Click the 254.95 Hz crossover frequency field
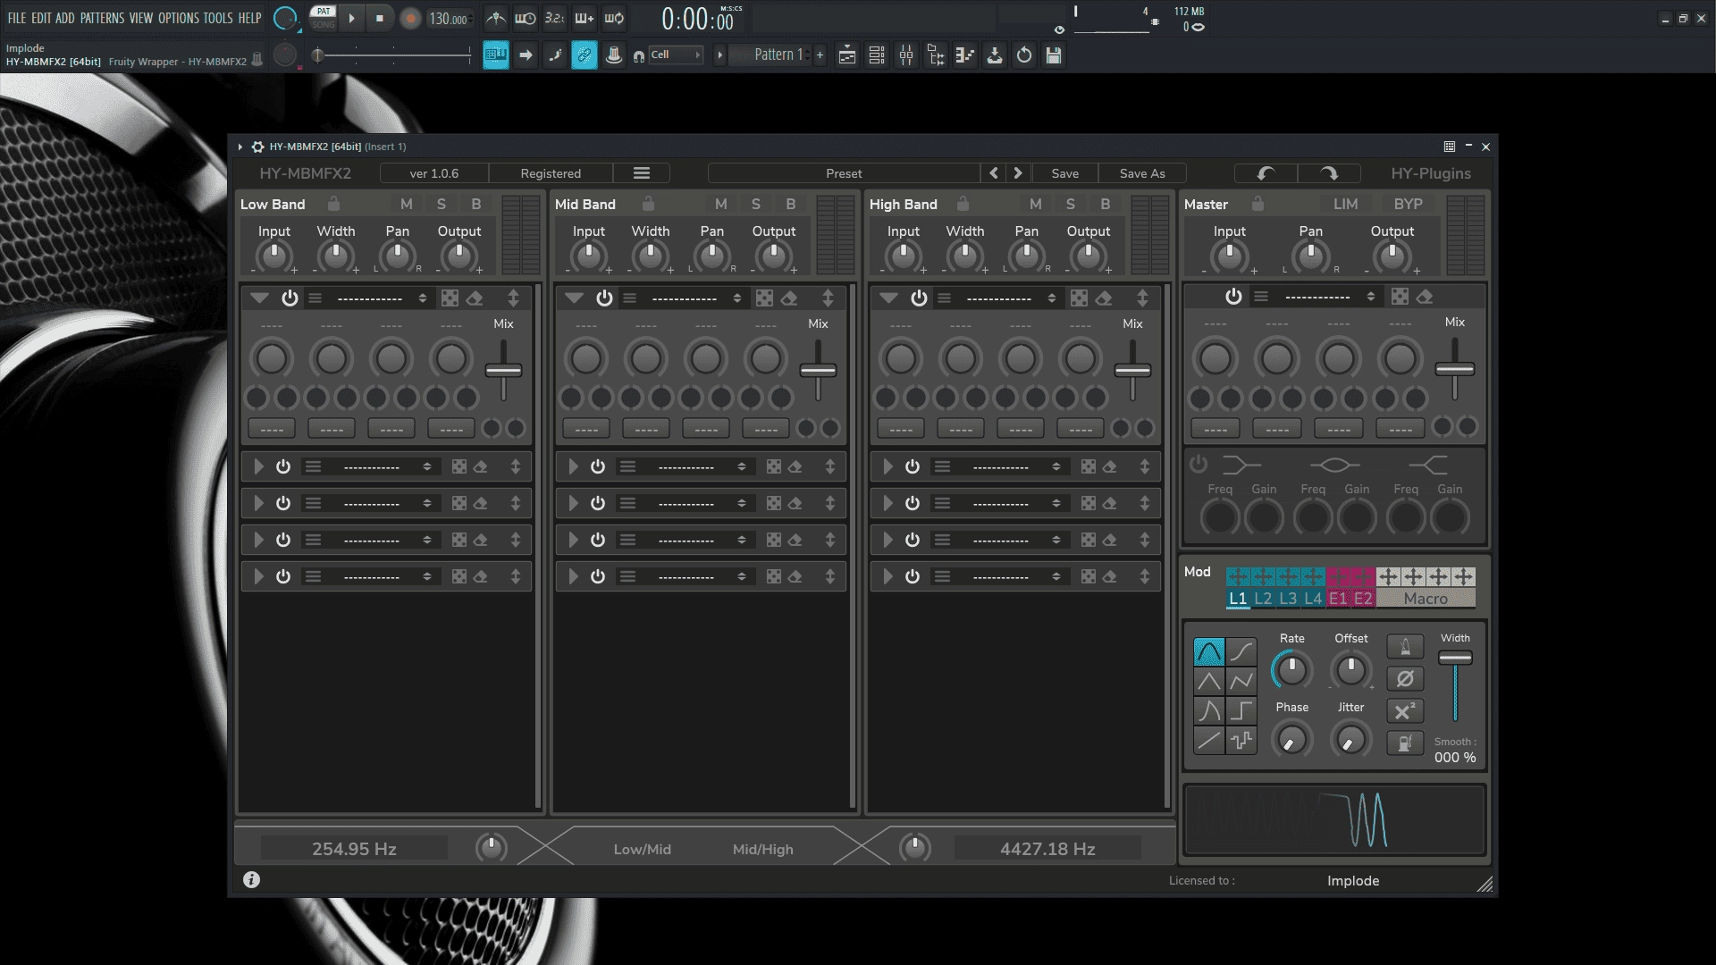 (x=354, y=849)
